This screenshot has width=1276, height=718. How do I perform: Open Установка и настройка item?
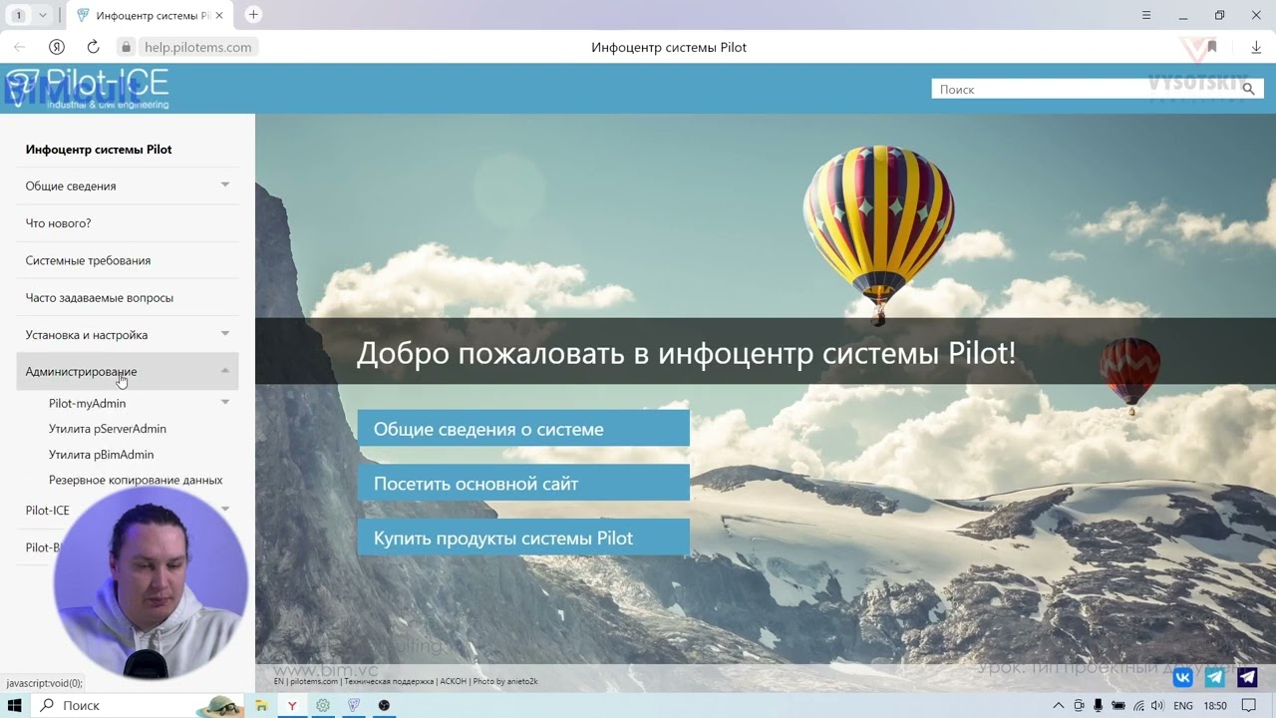coord(87,335)
